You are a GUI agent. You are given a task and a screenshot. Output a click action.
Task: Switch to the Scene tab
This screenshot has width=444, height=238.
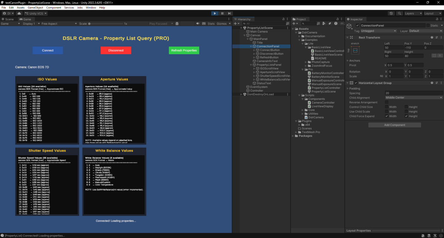point(8,19)
